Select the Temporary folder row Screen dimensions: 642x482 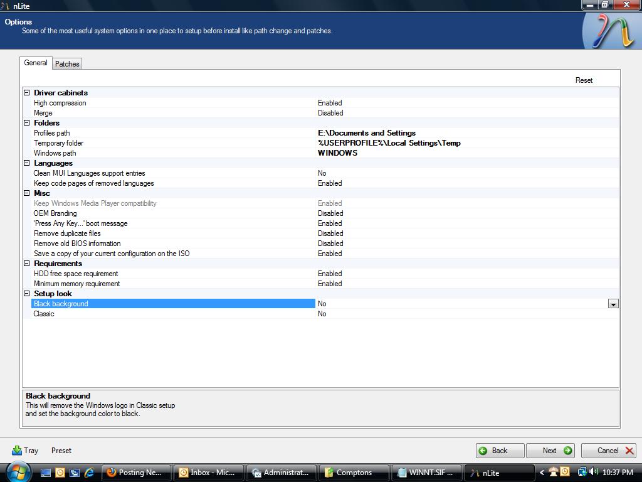(x=325, y=143)
